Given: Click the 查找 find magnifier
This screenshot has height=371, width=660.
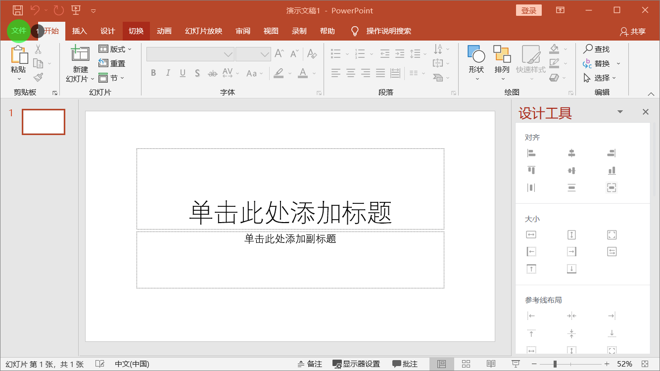Looking at the screenshot, I should coord(596,49).
